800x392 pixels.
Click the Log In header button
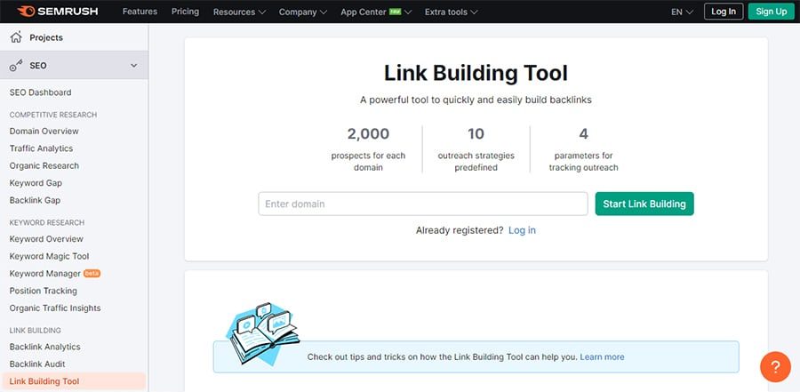click(x=724, y=12)
